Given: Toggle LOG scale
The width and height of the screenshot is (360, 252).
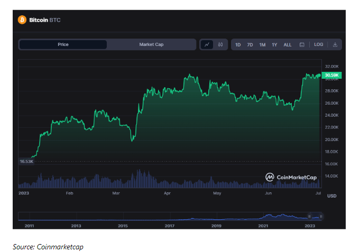Looking at the screenshot, I should click(318, 44).
